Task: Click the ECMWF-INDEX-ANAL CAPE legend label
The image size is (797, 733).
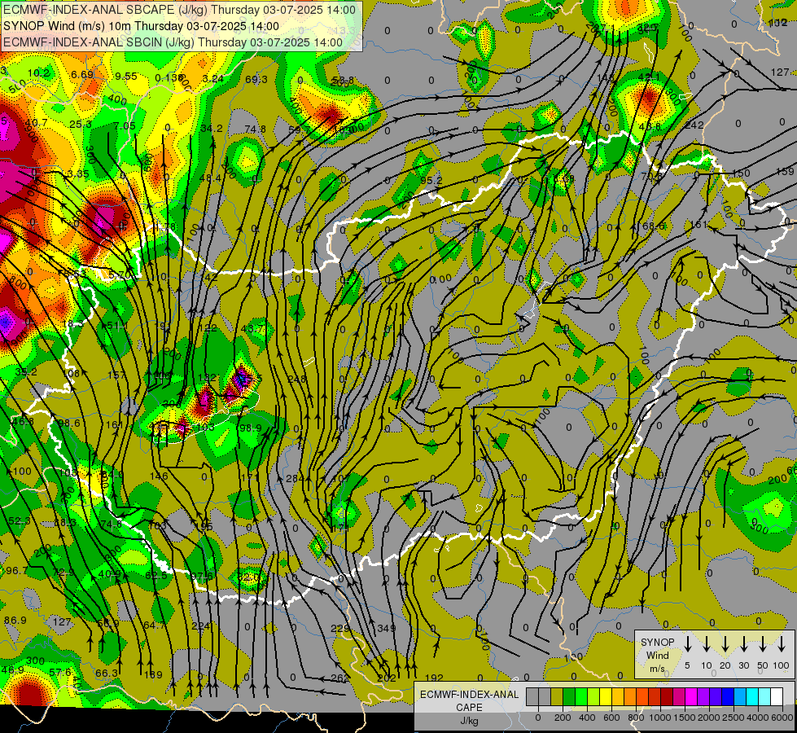Action: [x=469, y=700]
